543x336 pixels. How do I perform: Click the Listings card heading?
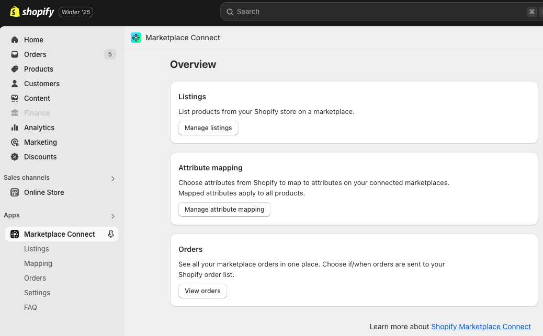(192, 97)
